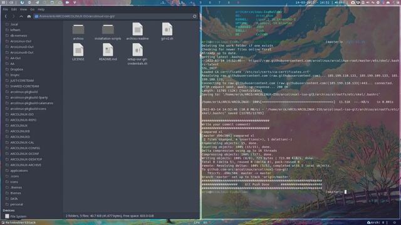The height and width of the screenshot is (225, 401).
Task: Open arcolinux-pkgbuild-3party bookmark
Action: 29,97
